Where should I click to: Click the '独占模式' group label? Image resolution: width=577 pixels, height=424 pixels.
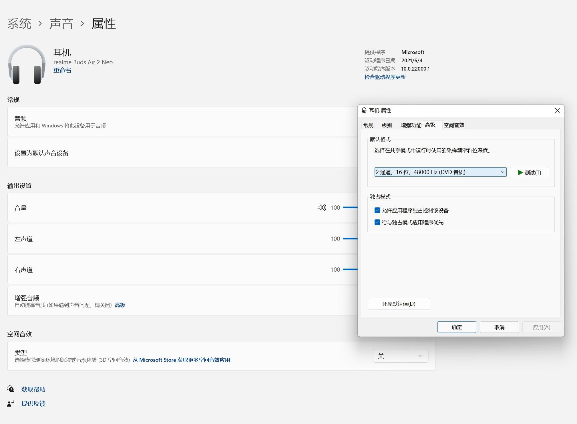click(x=380, y=197)
